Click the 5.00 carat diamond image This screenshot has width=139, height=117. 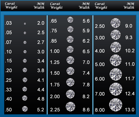pos(116,60)
